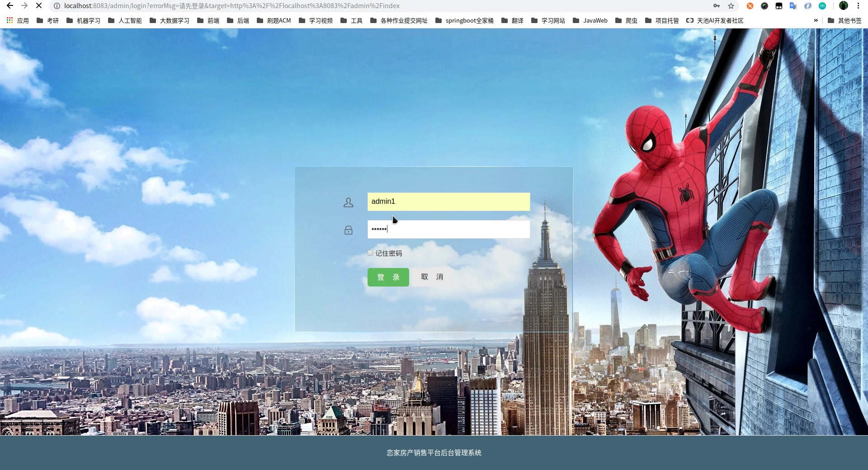Open the 前端 bookmark folder
This screenshot has width=868, height=470.
[208, 21]
